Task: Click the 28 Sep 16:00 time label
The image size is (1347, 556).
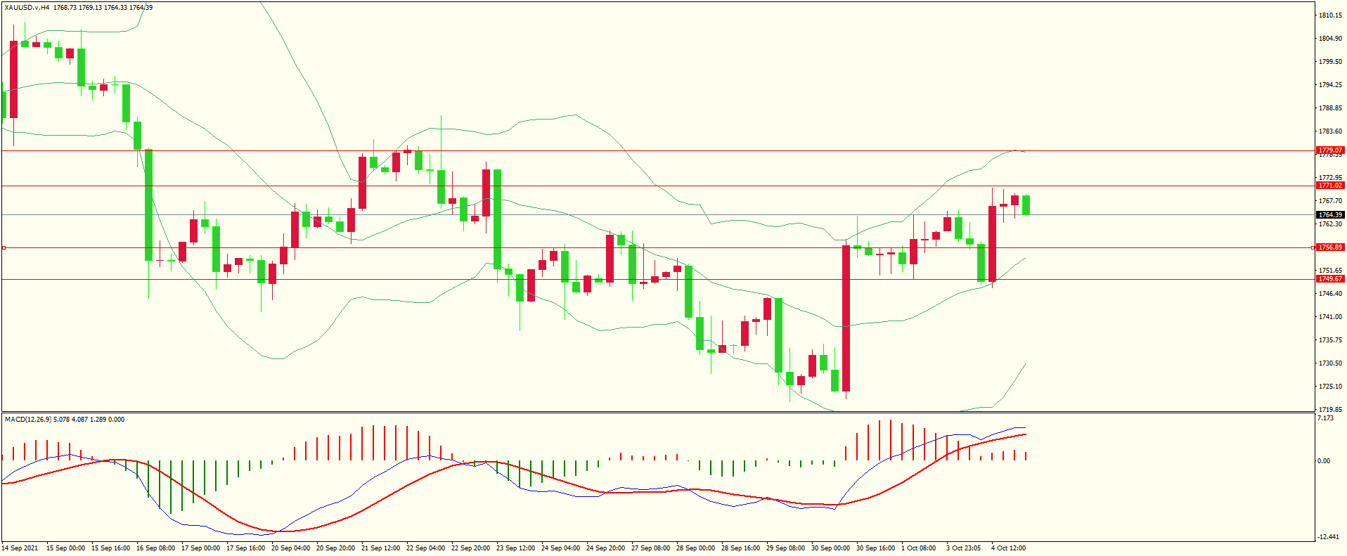Action: [x=740, y=548]
